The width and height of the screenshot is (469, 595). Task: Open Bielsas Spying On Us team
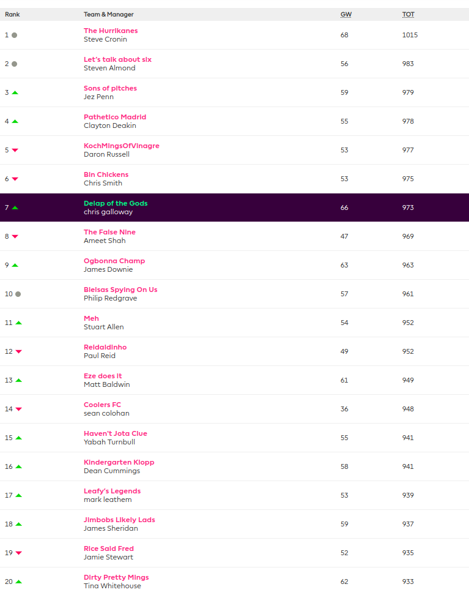pos(120,290)
